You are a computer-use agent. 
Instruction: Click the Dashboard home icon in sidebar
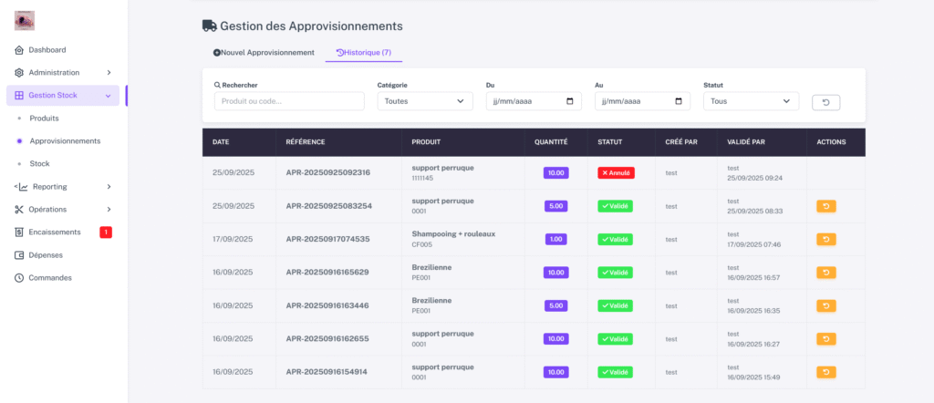[20, 50]
